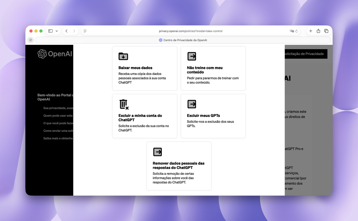This screenshot has height=221, width=358.
Task: Click the arrow icon above Excluir meus GPTs
Action: click(192, 104)
